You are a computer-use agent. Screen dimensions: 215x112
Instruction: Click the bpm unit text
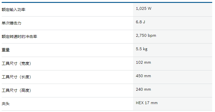click(x=152, y=36)
